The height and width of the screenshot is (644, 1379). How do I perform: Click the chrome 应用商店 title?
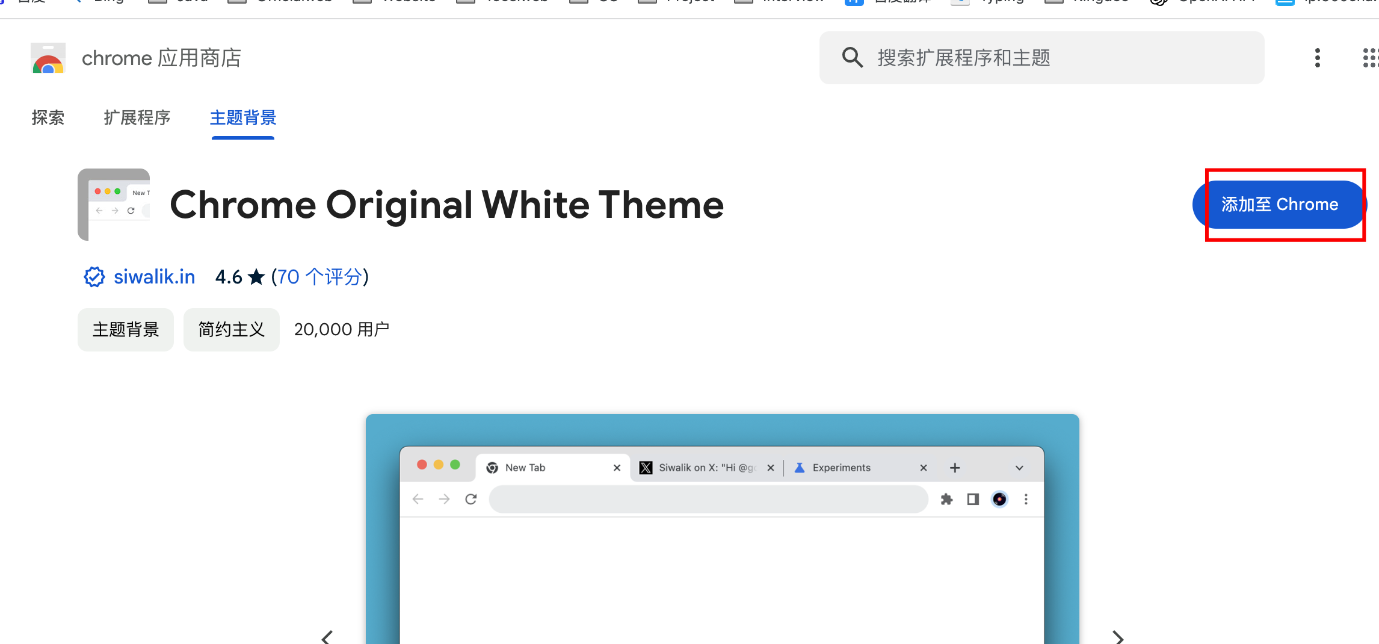click(x=161, y=58)
